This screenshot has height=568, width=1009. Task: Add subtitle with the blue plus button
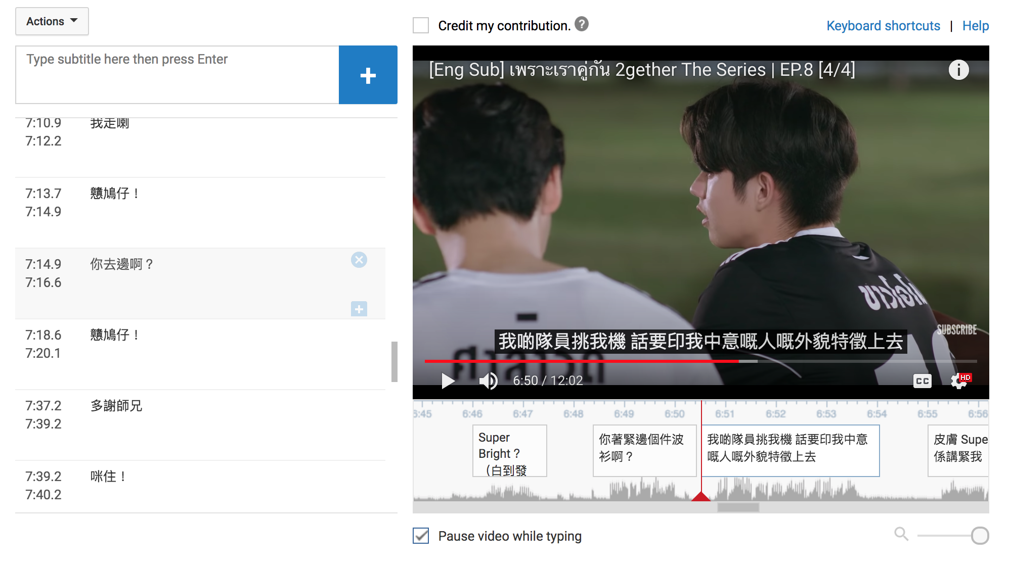point(368,75)
